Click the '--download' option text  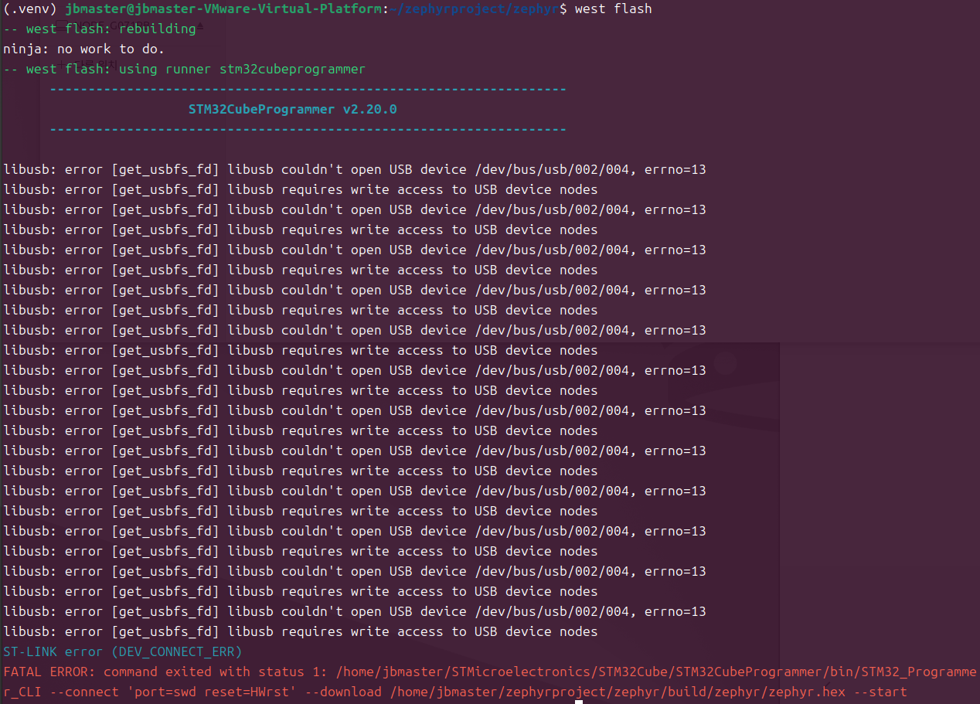pos(343,692)
